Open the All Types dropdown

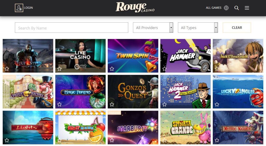198,28
